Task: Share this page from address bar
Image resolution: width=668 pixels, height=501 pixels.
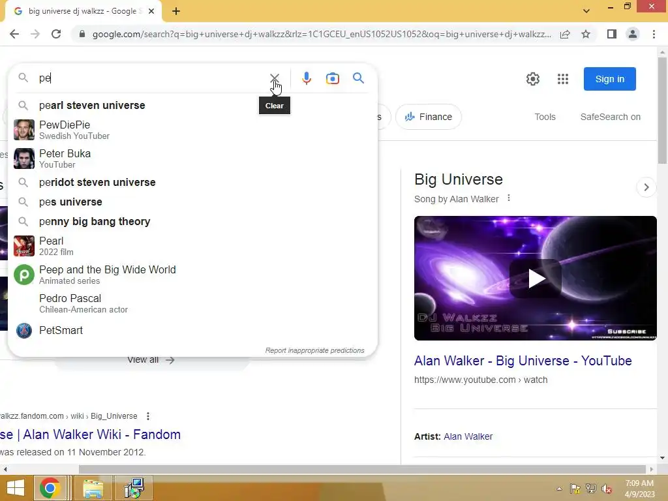Action: coord(565,34)
